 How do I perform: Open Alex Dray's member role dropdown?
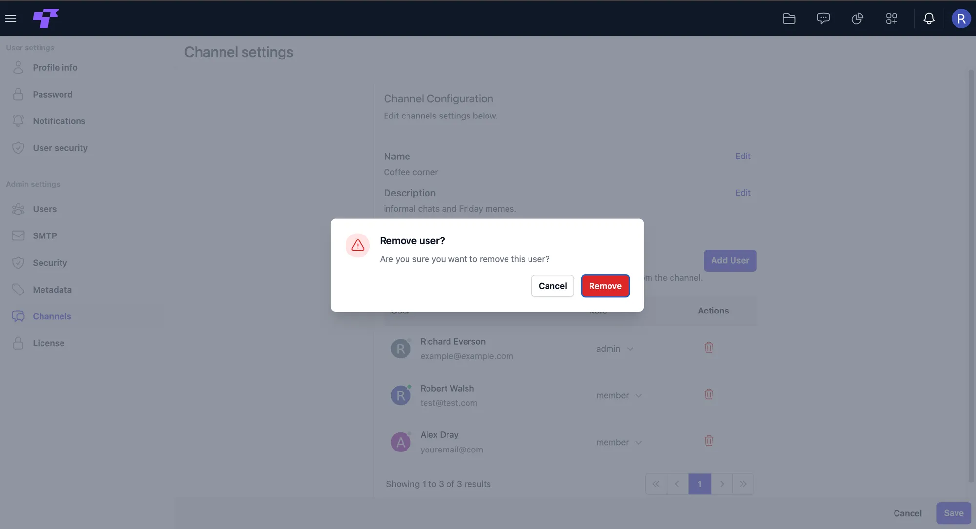tap(619, 443)
